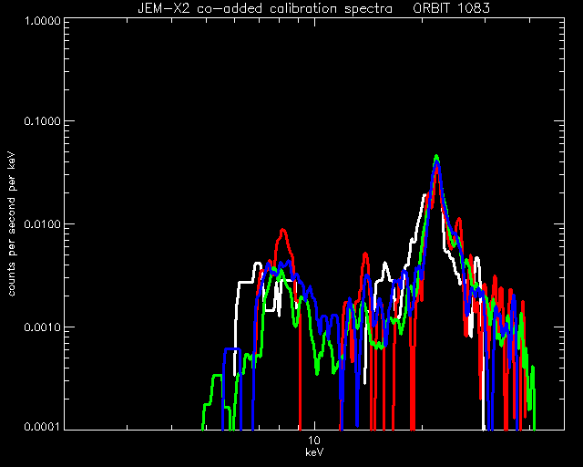The height and width of the screenshot is (467, 583).
Task: Click the 1.0000 y-axis label
Action: (x=42, y=20)
